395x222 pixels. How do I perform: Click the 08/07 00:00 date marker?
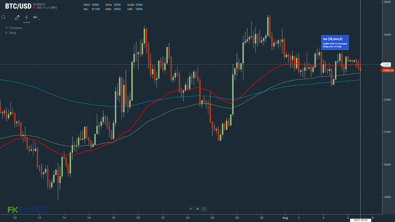[x=360, y=220]
